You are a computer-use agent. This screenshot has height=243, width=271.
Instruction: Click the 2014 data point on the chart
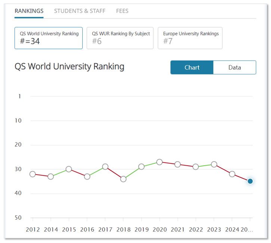(x=50, y=176)
